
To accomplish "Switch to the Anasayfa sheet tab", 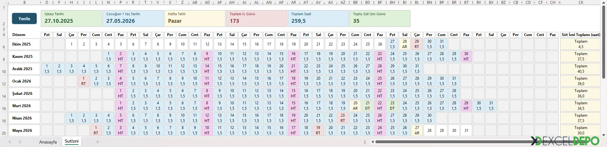I will point(48,142).
